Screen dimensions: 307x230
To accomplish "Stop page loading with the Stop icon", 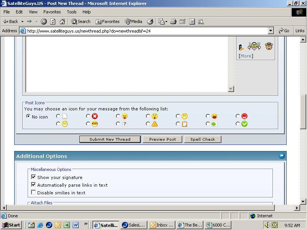I will [44, 21].
